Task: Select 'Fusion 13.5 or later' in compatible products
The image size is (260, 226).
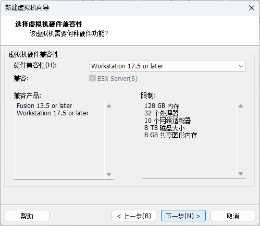Action: (x=44, y=106)
